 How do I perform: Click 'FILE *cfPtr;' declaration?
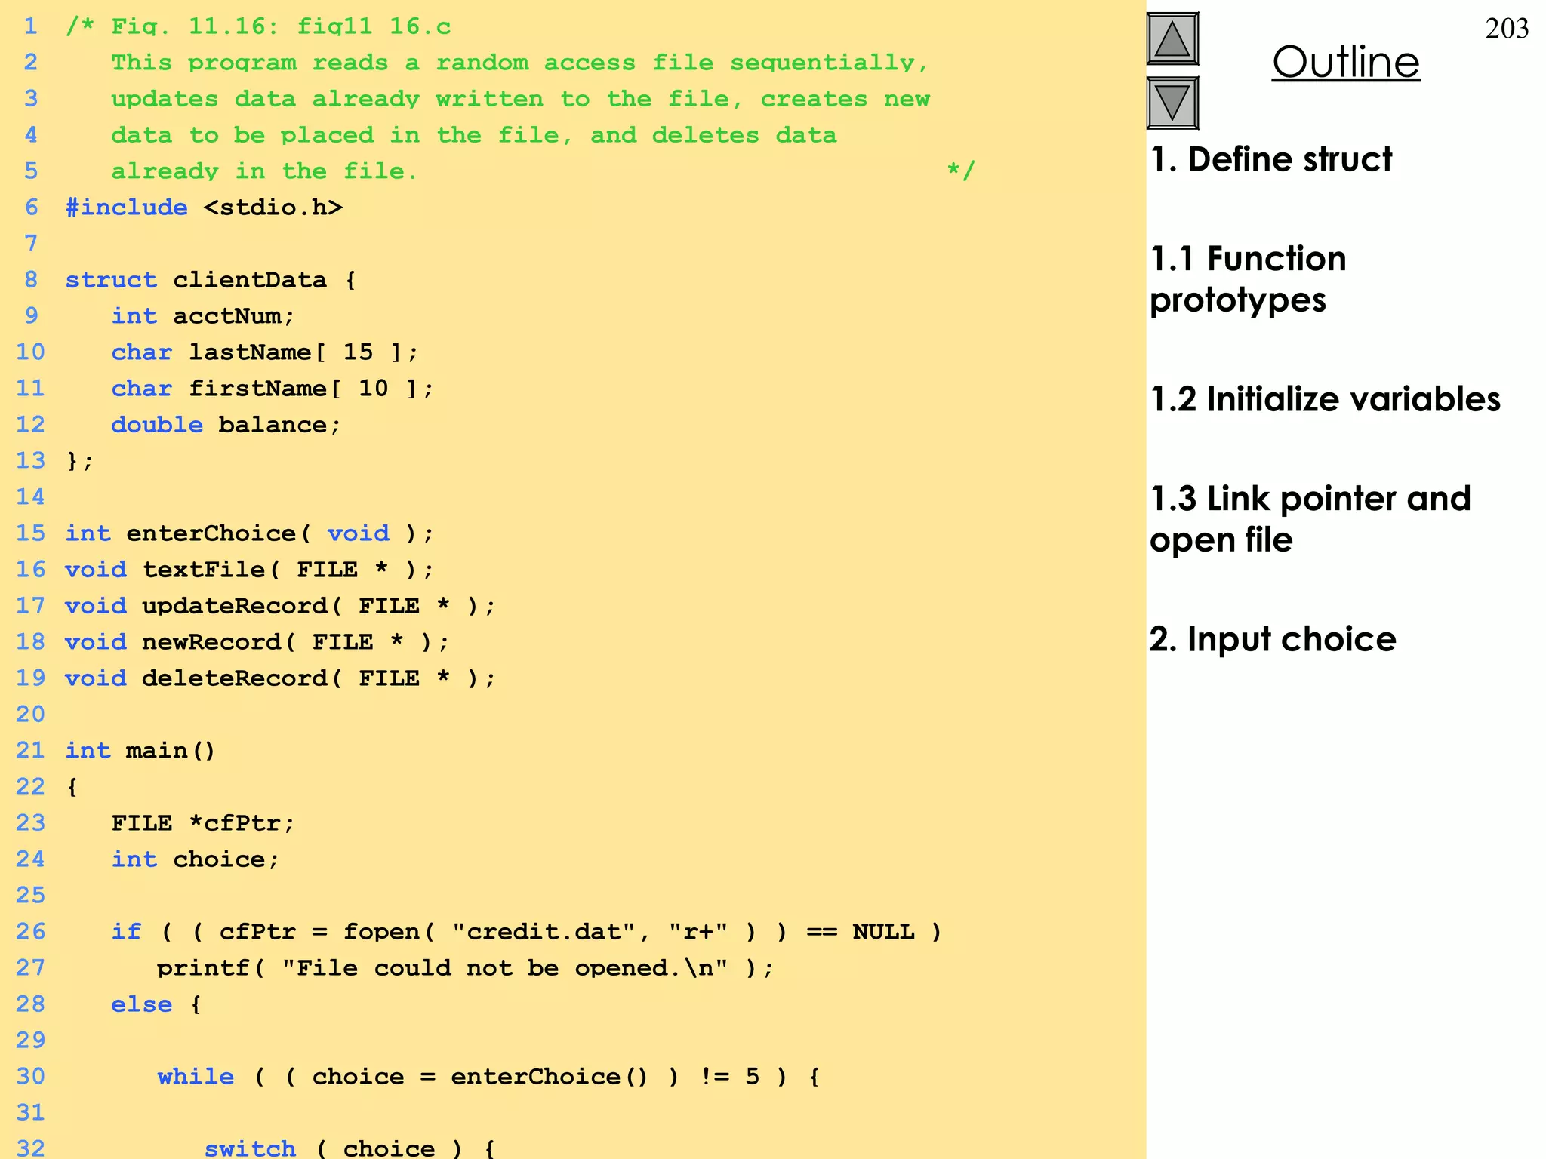pyautogui.click(x=203, y=823)
